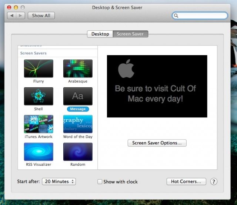The width and height of the screenshot is (237, 205).
Task: Enable the Show with clock checkbox
Action: coord(100,182)
